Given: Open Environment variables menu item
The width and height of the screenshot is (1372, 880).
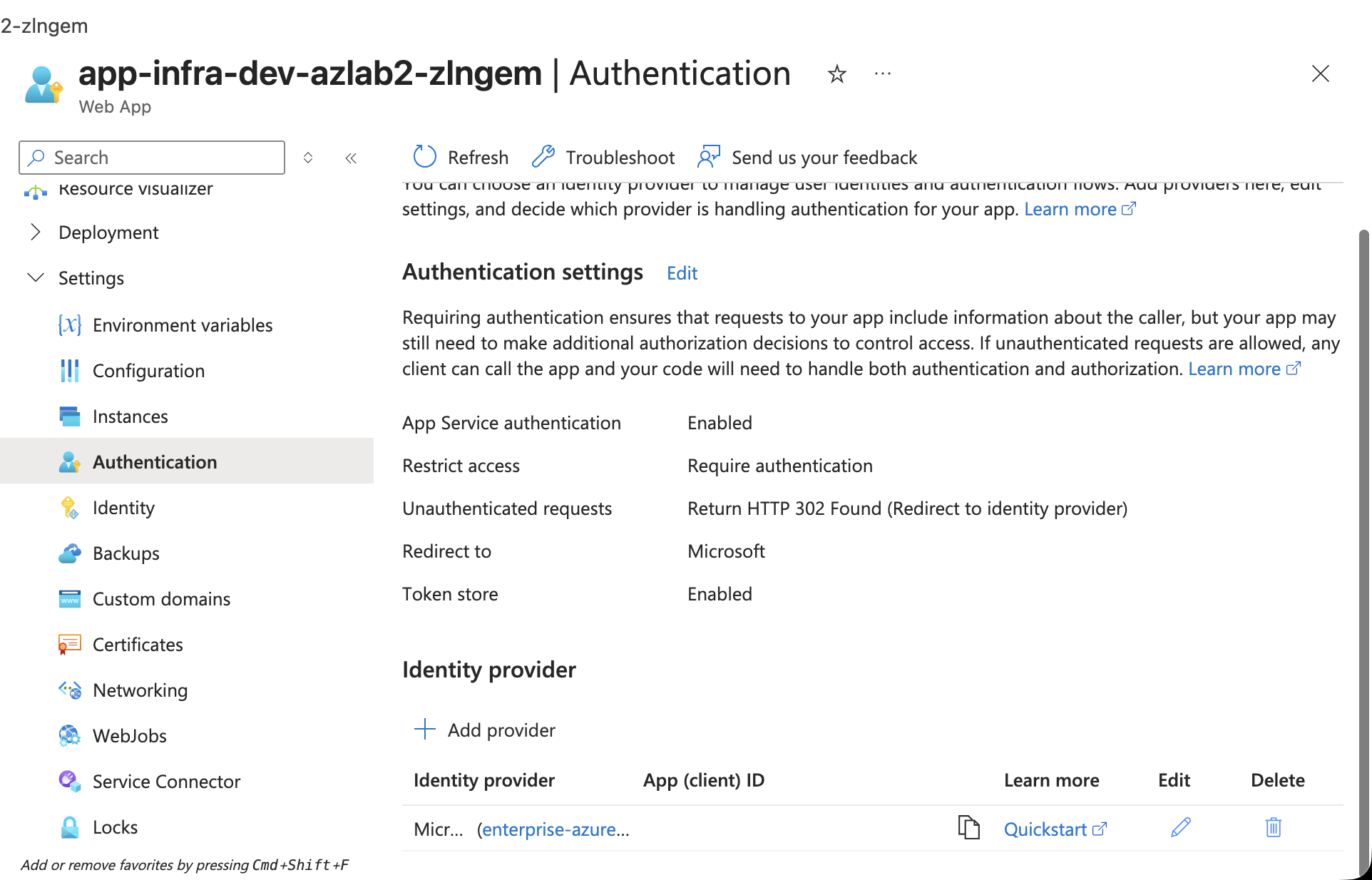Looking at the screenshot, I should click(x=183, y=325).
